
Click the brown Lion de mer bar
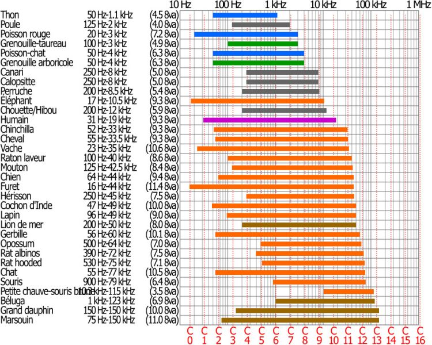pos(299,225)
